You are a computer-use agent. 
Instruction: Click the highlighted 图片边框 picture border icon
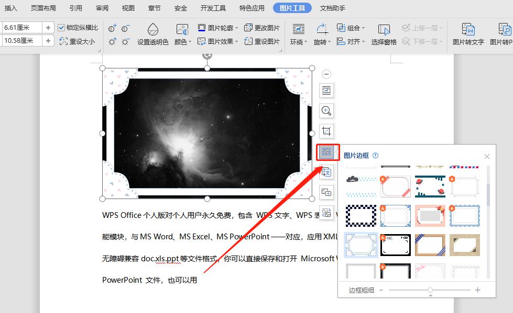tap(326, 152)
